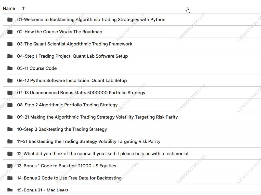Open the 15-Bonus 21 - Mac Users folder
This screenshot has height=195, width=261.
click(43, 190)
